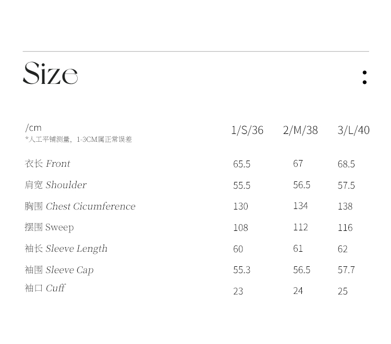Click the 衣长 Front row label
The width and height of the screenshot is (391, 344).
(x=47, y=164)
